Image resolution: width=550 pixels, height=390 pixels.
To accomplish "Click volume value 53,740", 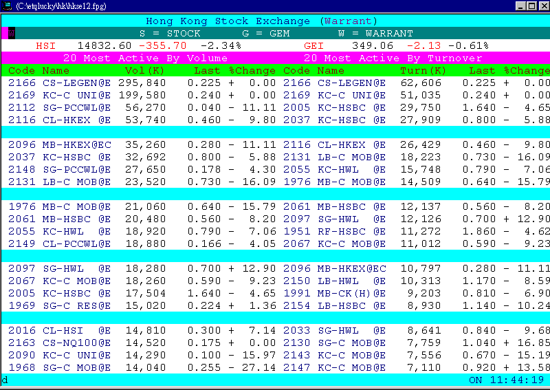I will point(145,120).
